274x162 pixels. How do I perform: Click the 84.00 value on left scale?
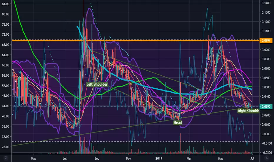[5, 4]
